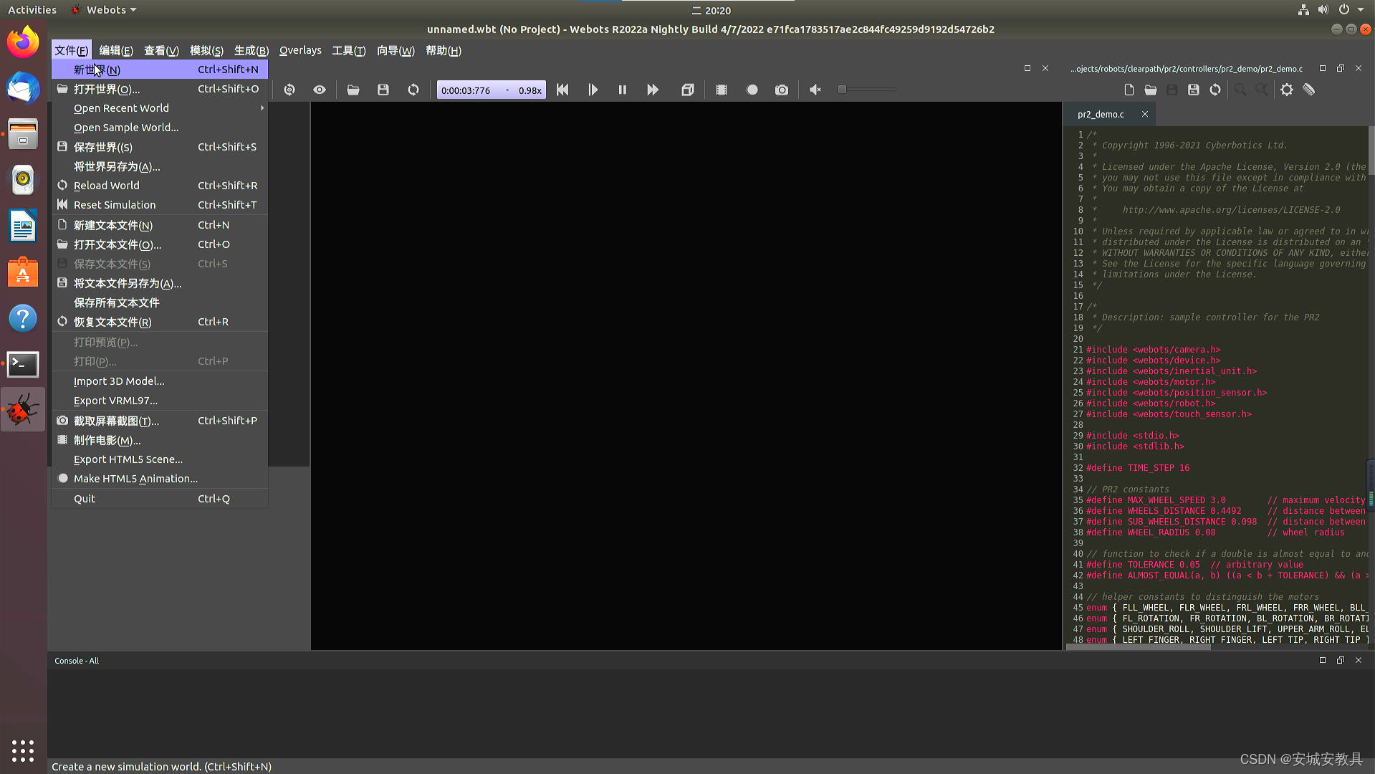Expand the Open Recent World submenu

(x=160, y=108)
